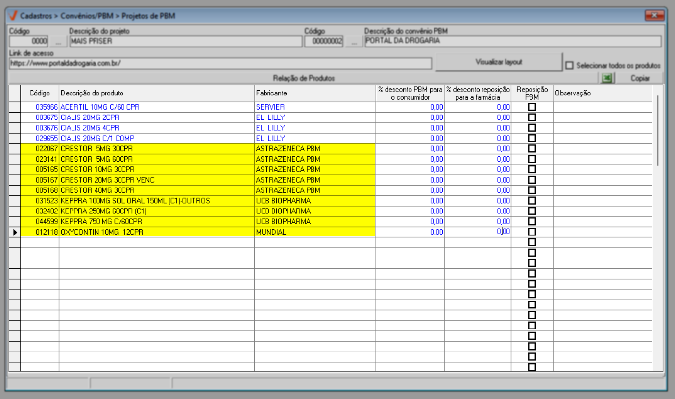The height and width of the screenshot is (399, 675).
Task: Click % desconto PBM para o consumidor header
Action: click(x=410, y=93)
